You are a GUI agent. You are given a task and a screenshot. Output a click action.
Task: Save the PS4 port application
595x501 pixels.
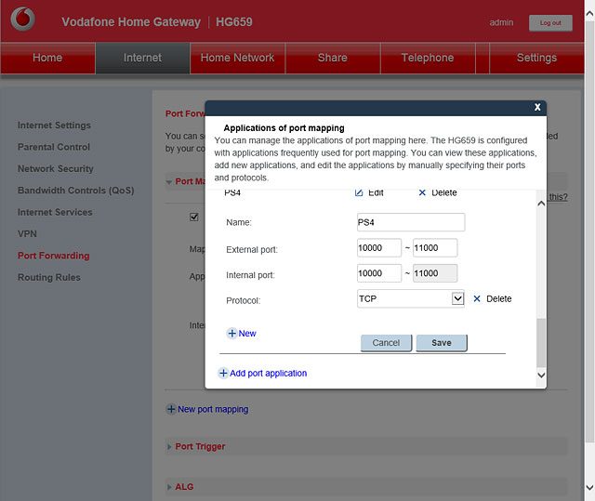442,343
